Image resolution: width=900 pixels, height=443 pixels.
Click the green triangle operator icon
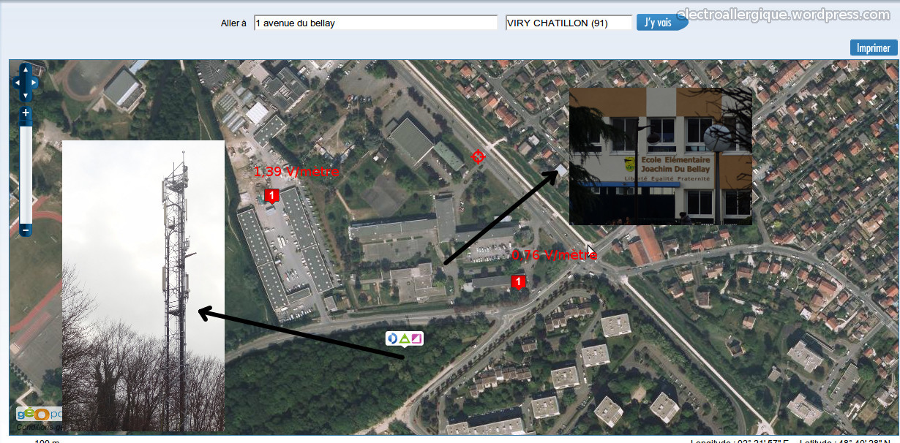point(405,338)
